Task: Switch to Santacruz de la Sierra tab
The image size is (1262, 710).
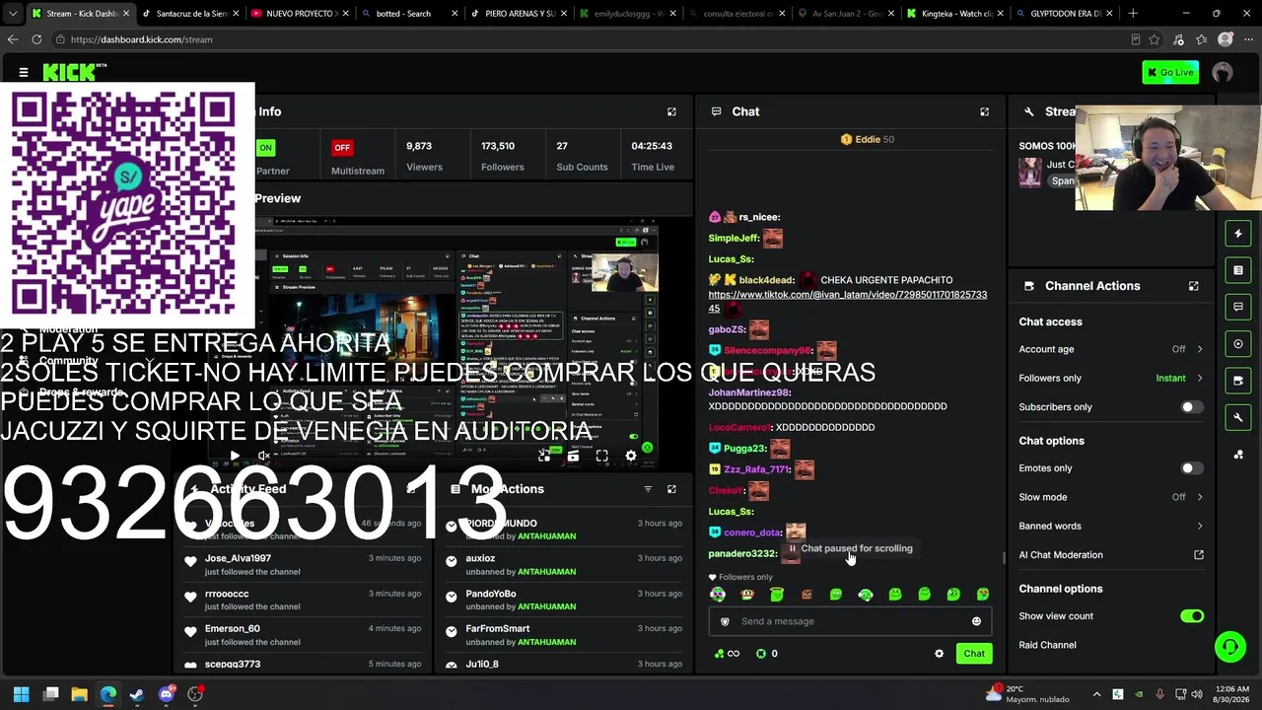Action: click(192, 14)
